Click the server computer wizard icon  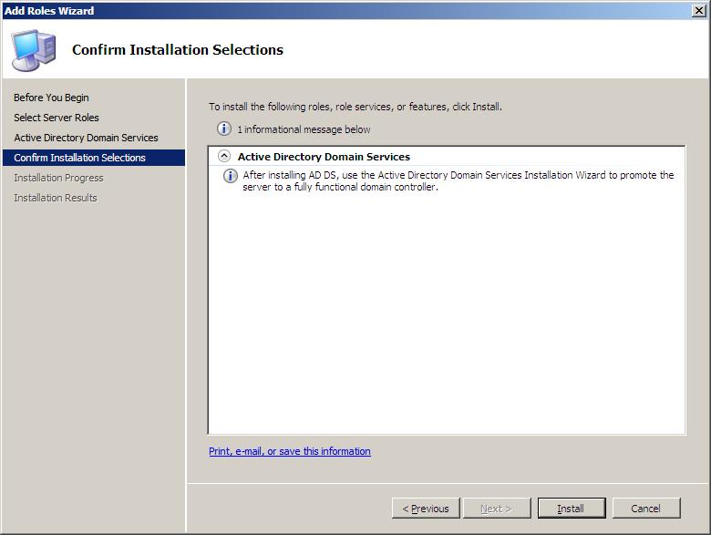tap(34, 50)
